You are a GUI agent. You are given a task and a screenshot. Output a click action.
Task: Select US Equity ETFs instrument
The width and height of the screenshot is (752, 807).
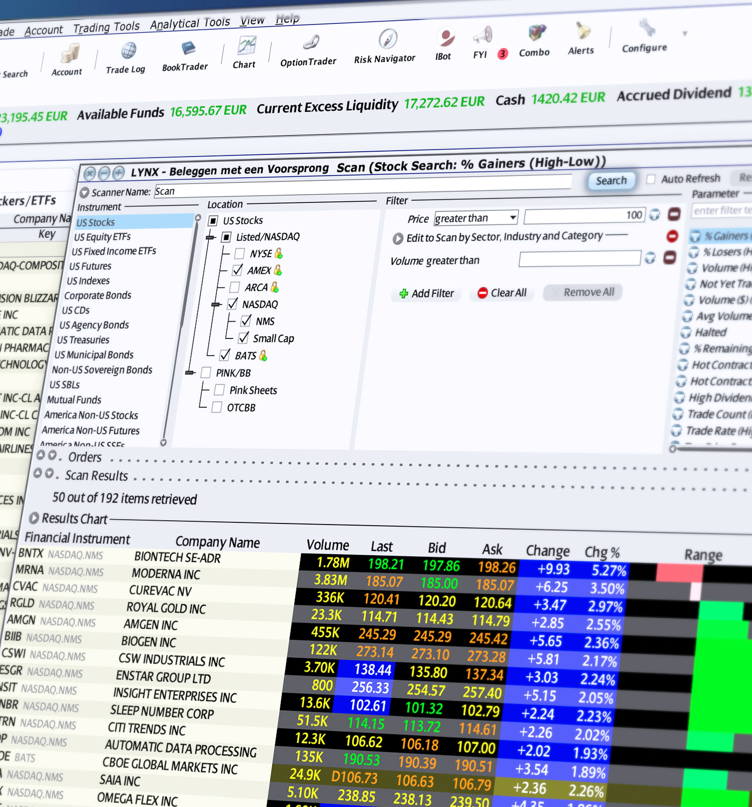[102, 237]
